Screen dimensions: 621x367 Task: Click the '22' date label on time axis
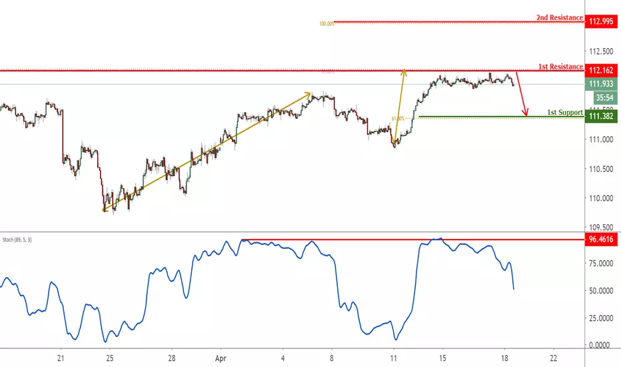pyautogui.click(x=553, y=358)
